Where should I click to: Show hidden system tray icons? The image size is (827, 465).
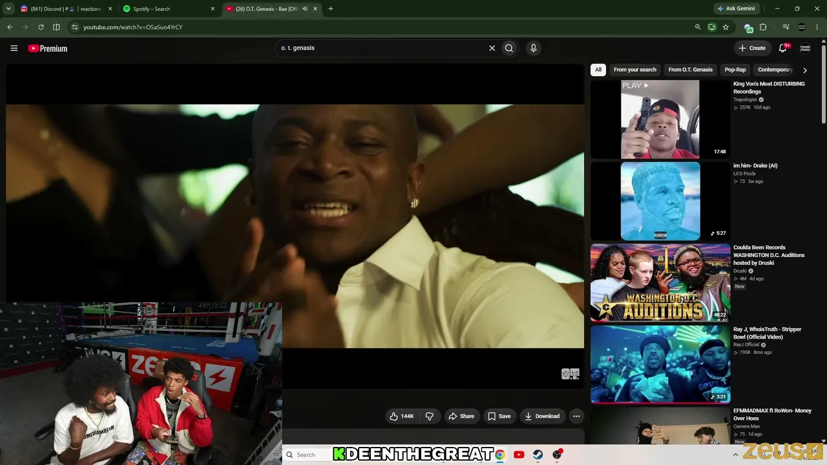735,455
